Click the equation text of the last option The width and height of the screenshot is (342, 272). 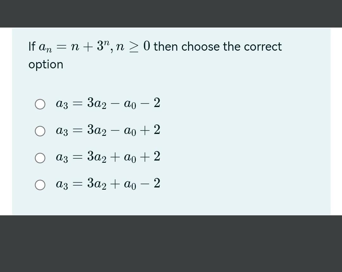[108, 184]
